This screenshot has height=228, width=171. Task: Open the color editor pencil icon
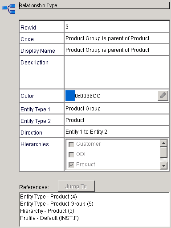163,96
